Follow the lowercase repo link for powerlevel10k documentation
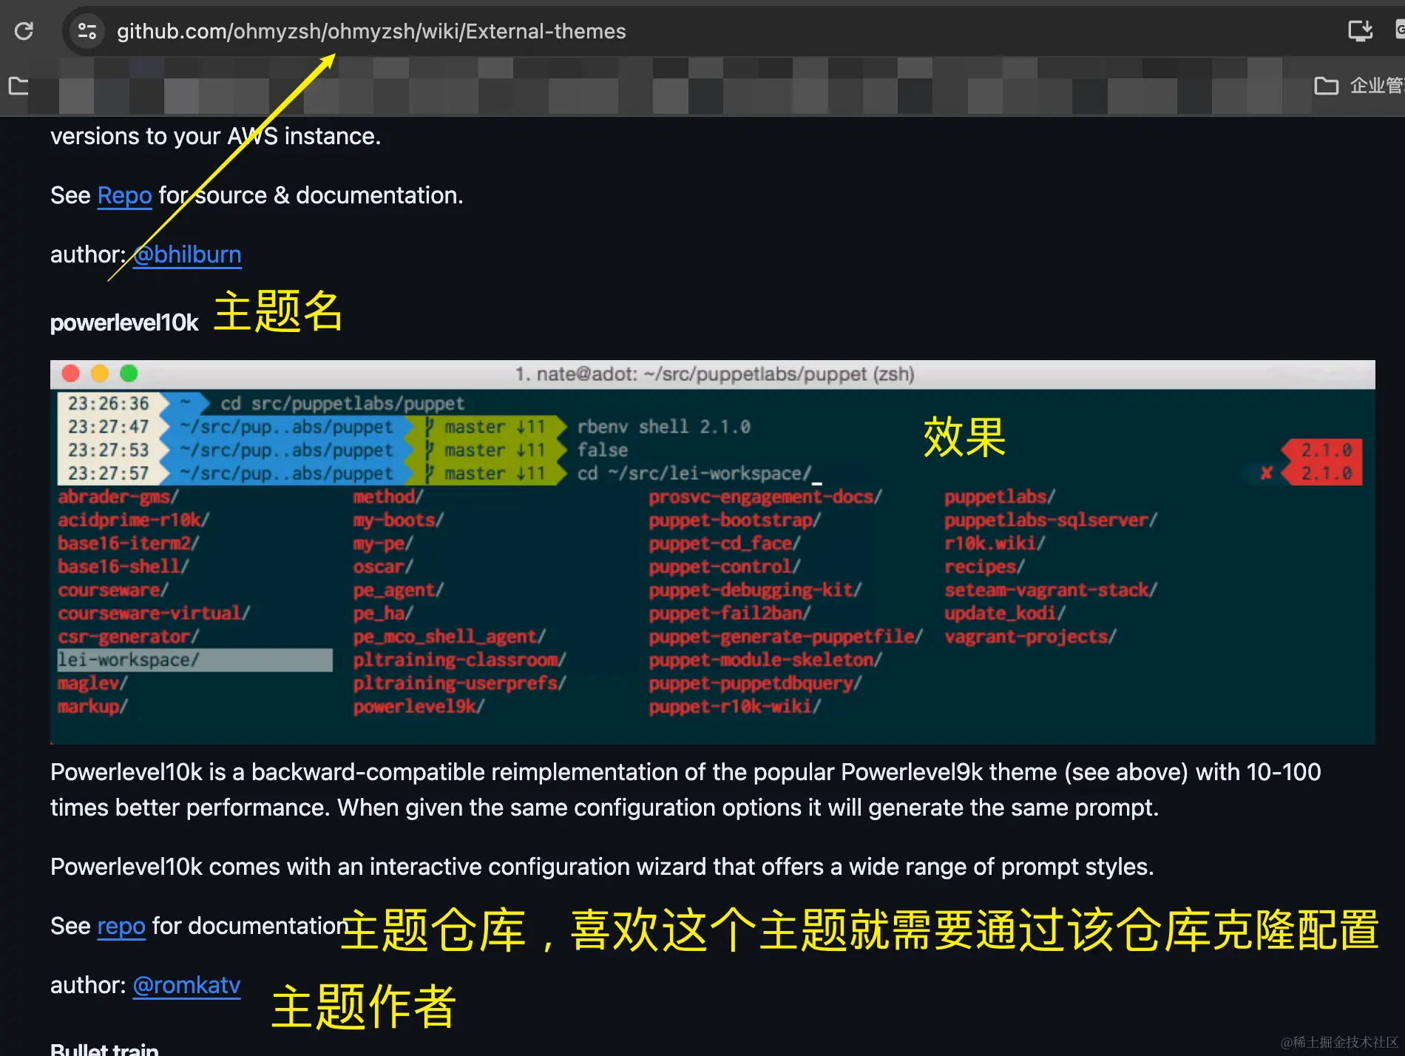 [x=121, y=926]
